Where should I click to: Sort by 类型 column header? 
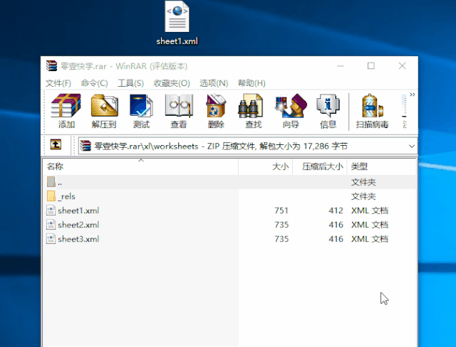point(381,166)
